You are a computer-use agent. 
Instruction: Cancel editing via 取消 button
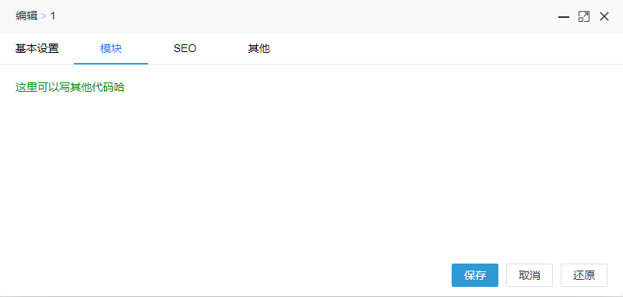(530, 275)
